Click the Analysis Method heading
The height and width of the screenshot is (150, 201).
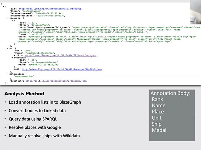click(24, 94)
